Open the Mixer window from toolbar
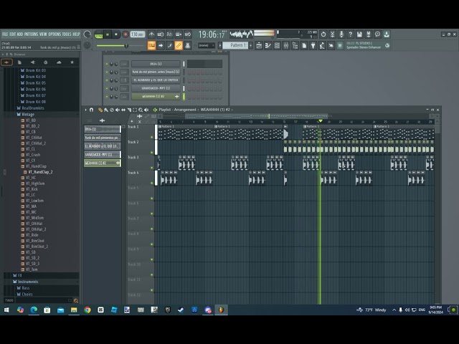The width and height of the screenshot is (459, 344). click(286, 45)
